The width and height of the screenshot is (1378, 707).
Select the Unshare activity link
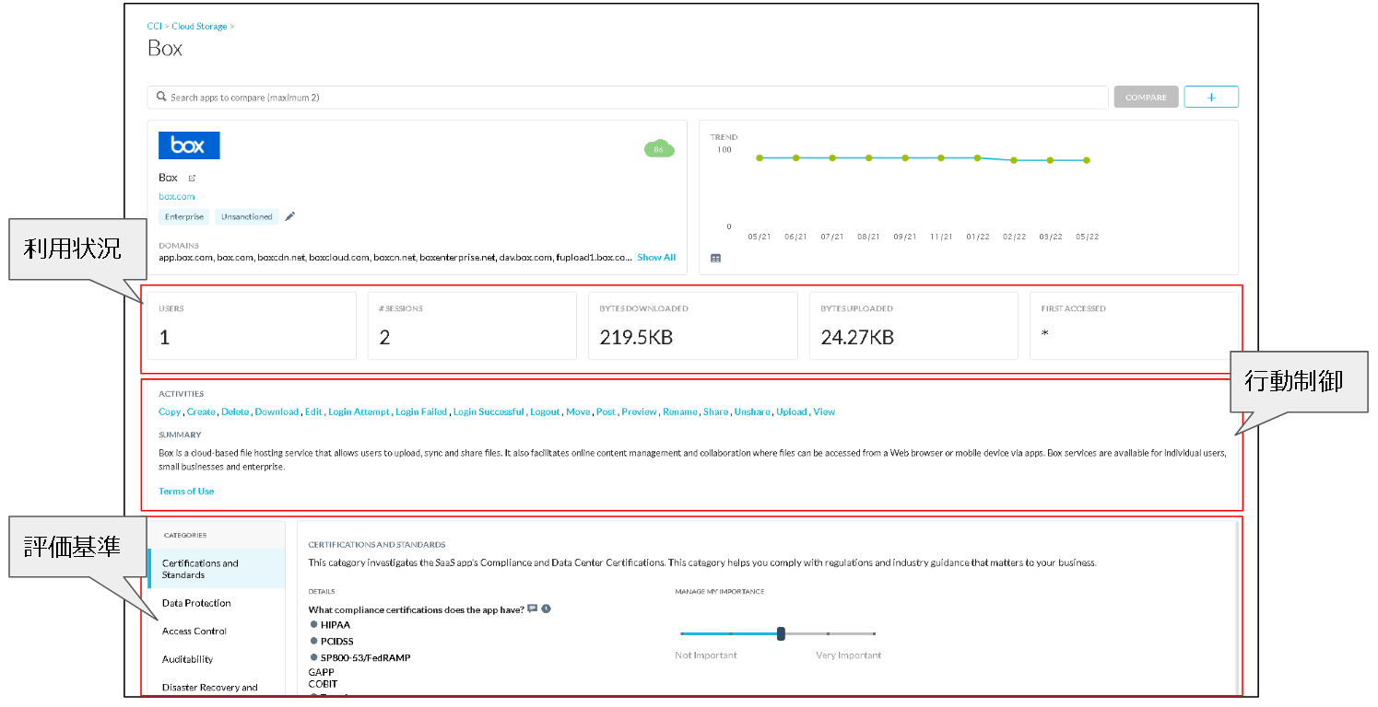click(x=752, y=411)
